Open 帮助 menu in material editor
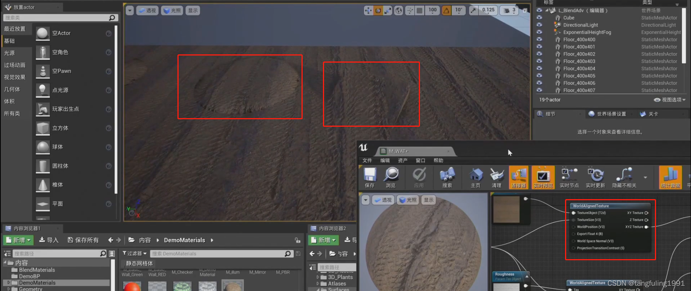Screen dimensions: 691x291 438,160
